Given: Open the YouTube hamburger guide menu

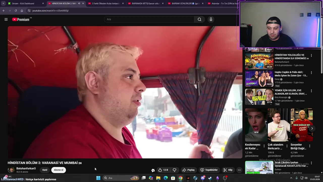Looking at the screenshot, I should click(x=6, y=19).
